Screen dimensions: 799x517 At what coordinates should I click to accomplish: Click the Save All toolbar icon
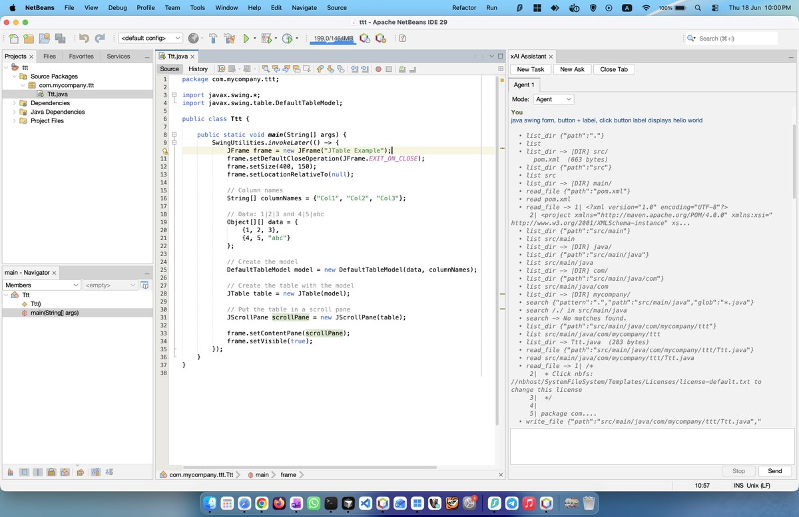(60, 39)
